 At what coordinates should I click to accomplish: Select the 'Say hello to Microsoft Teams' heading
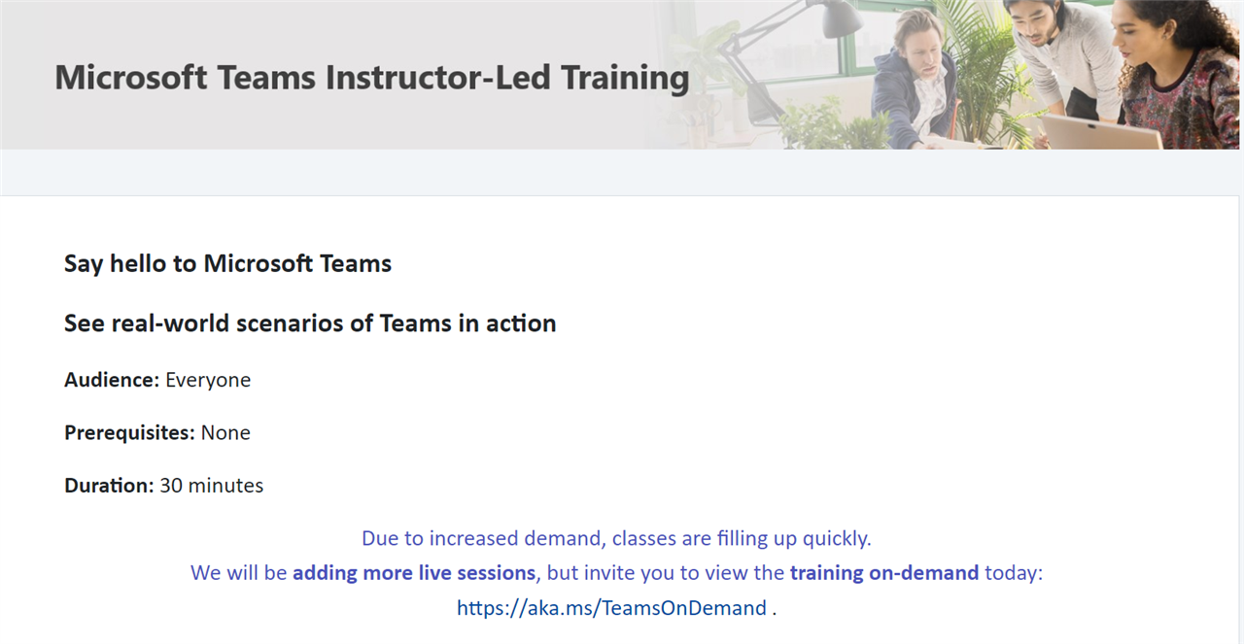coord(227,263)
